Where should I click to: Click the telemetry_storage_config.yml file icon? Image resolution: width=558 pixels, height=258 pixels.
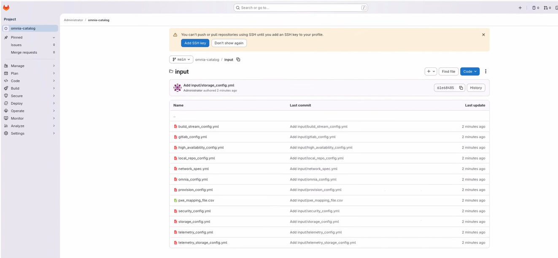(x=175, y=242)
